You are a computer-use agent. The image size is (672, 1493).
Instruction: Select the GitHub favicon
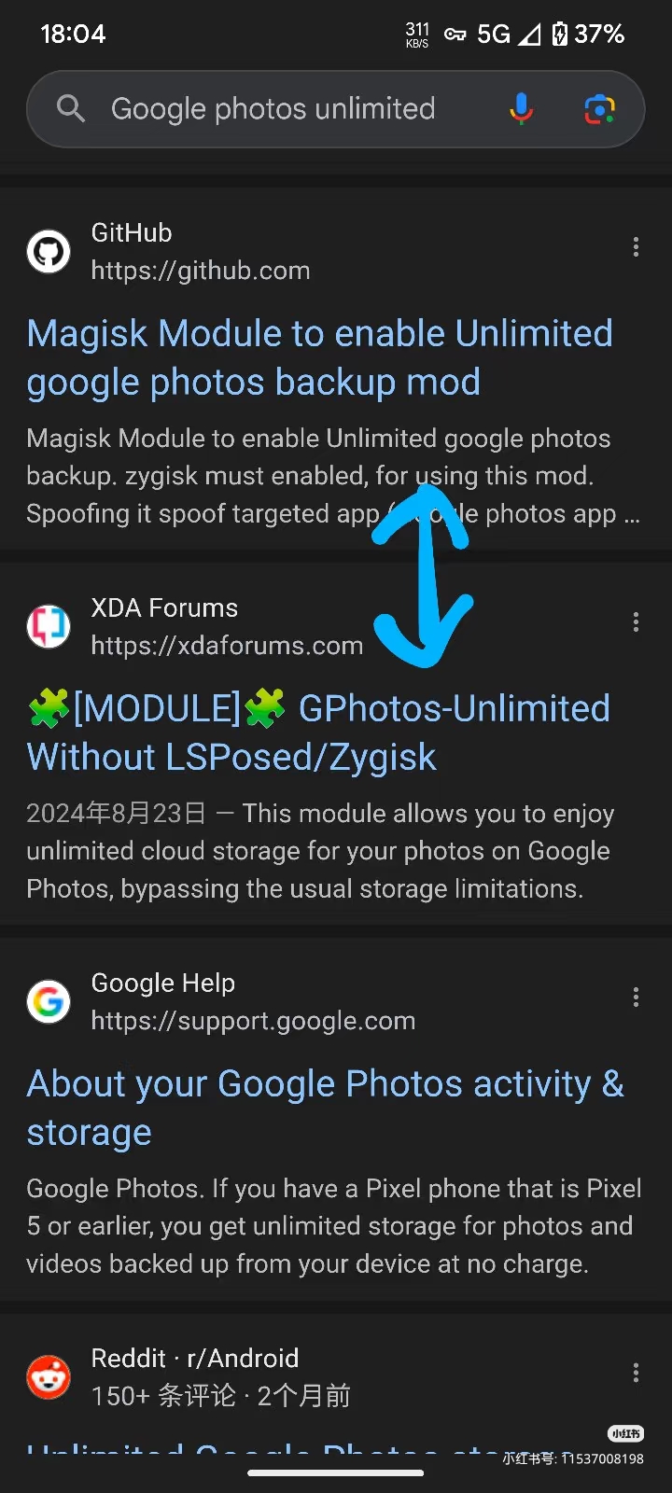click(49, 251)
